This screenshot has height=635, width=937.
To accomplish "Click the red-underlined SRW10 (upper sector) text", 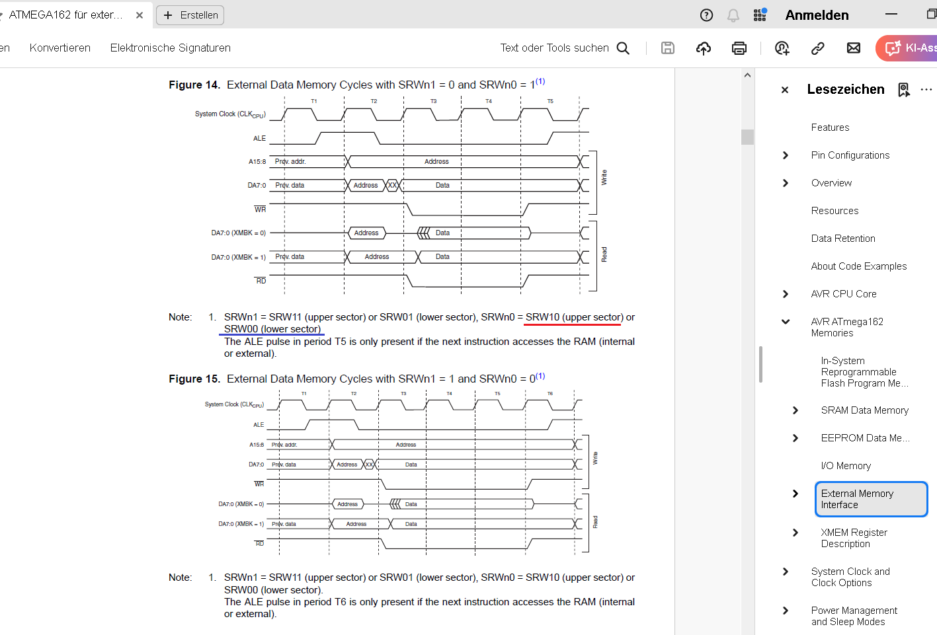I will 574,317.
